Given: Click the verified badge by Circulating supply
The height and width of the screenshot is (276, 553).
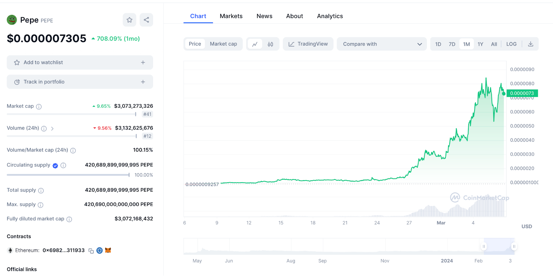Looking at the screenshot, I should click(55, 166).
